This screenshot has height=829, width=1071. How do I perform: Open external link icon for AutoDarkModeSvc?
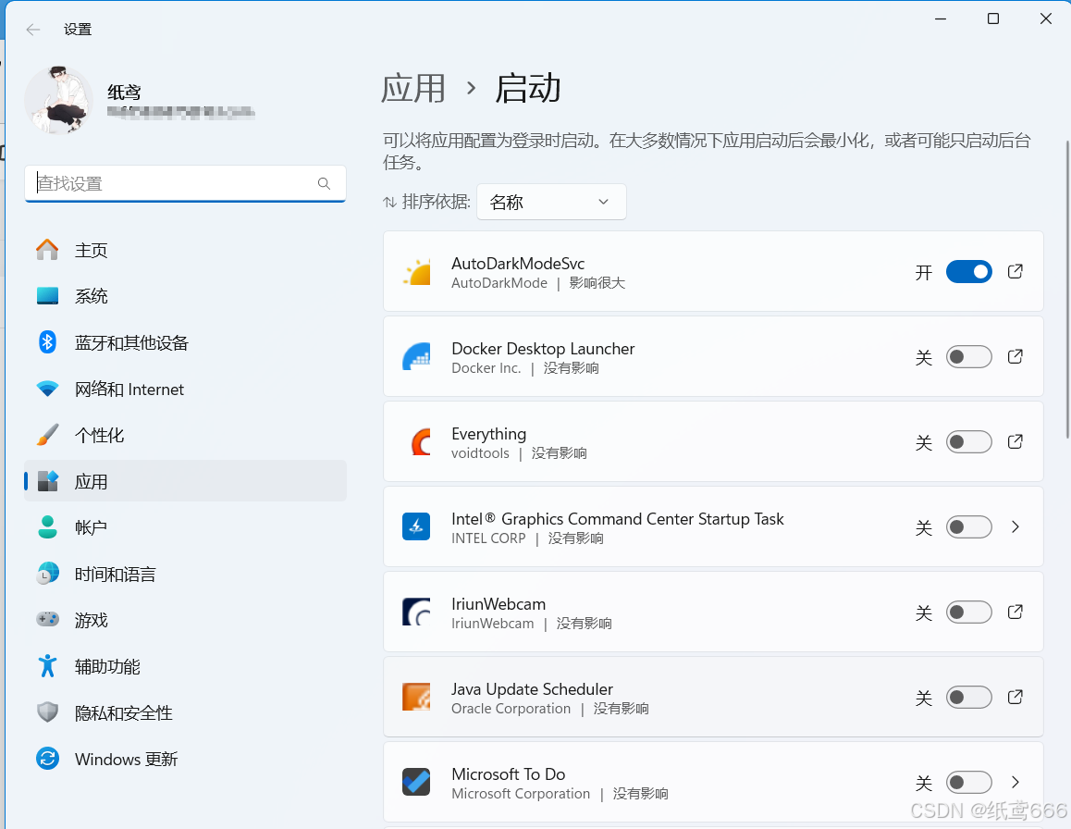(x=1015, y=272)
